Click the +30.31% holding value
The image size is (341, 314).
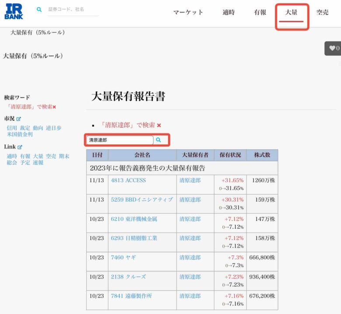pos(233,200)
